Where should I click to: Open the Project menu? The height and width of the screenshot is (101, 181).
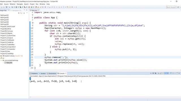(32, 4)
